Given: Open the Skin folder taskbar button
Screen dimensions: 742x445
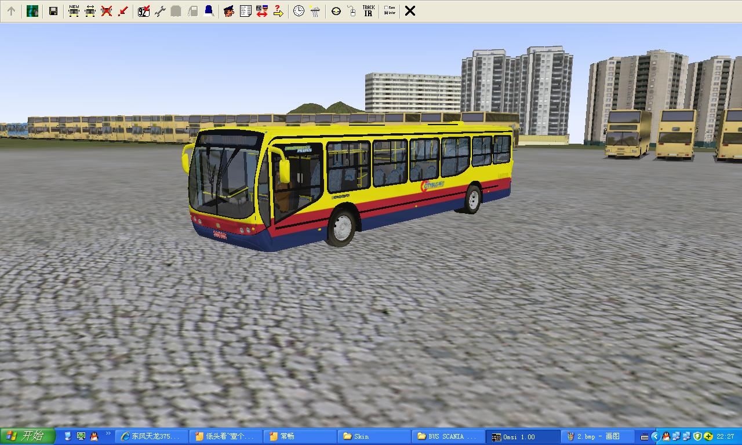Looking at the screenshot, I should click(375, 436).
